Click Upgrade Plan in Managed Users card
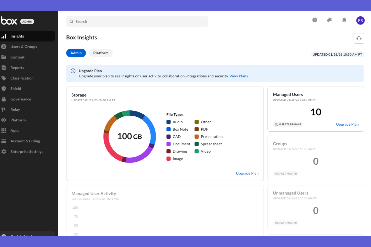Screen dimensions: 371x247 pyautogui.click(x=347, y=124)
